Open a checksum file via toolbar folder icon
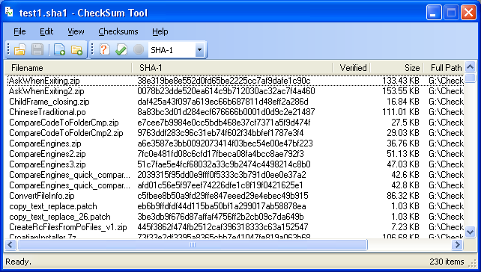This screenshot has height=272, width=481. [20, 49]
